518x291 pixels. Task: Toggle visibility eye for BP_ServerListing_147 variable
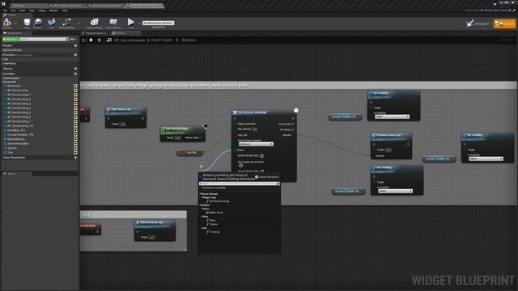click(x=75, y=126)
